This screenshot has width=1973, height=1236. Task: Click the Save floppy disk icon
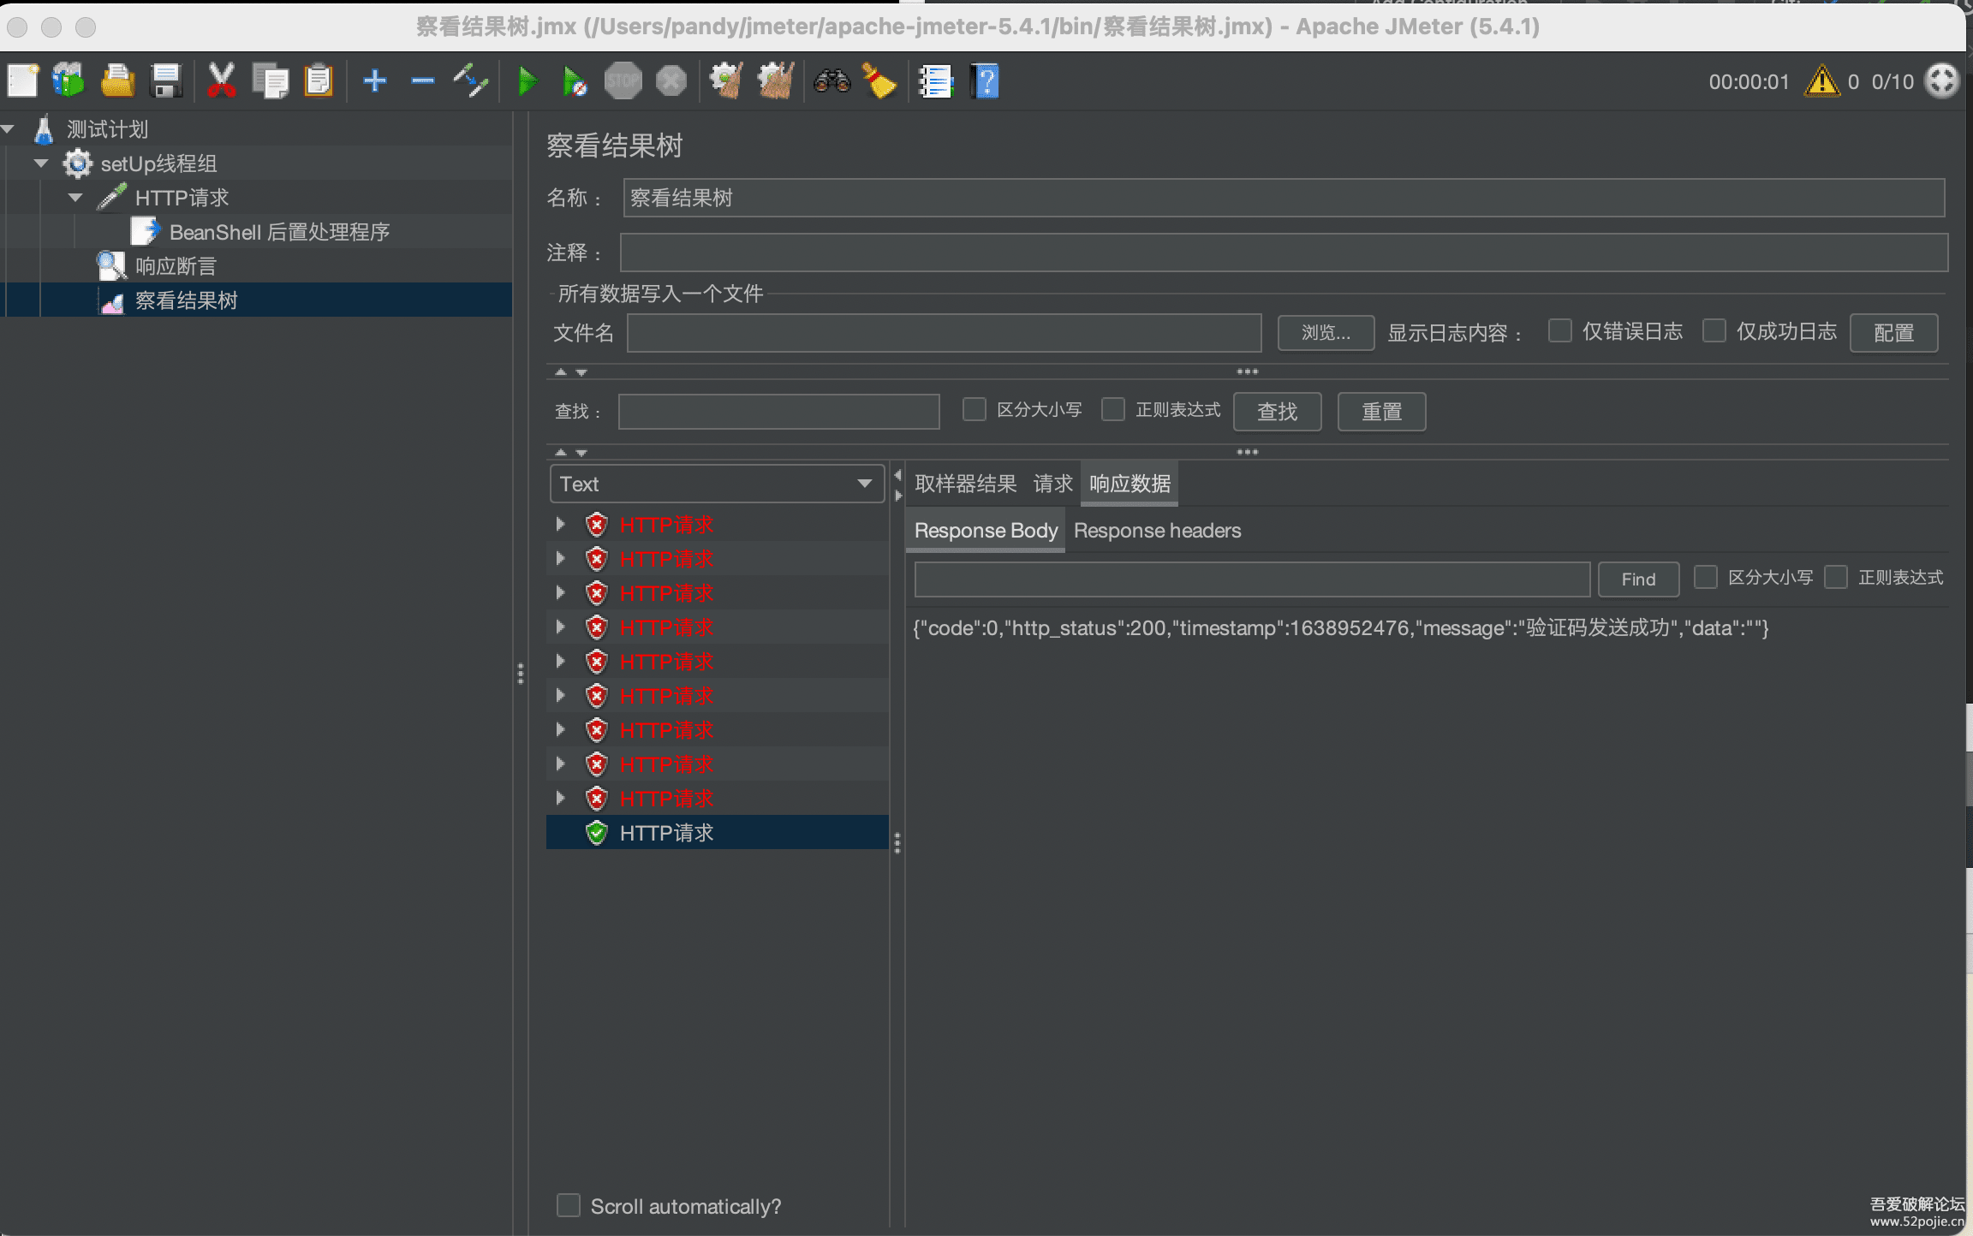[166, 82]
